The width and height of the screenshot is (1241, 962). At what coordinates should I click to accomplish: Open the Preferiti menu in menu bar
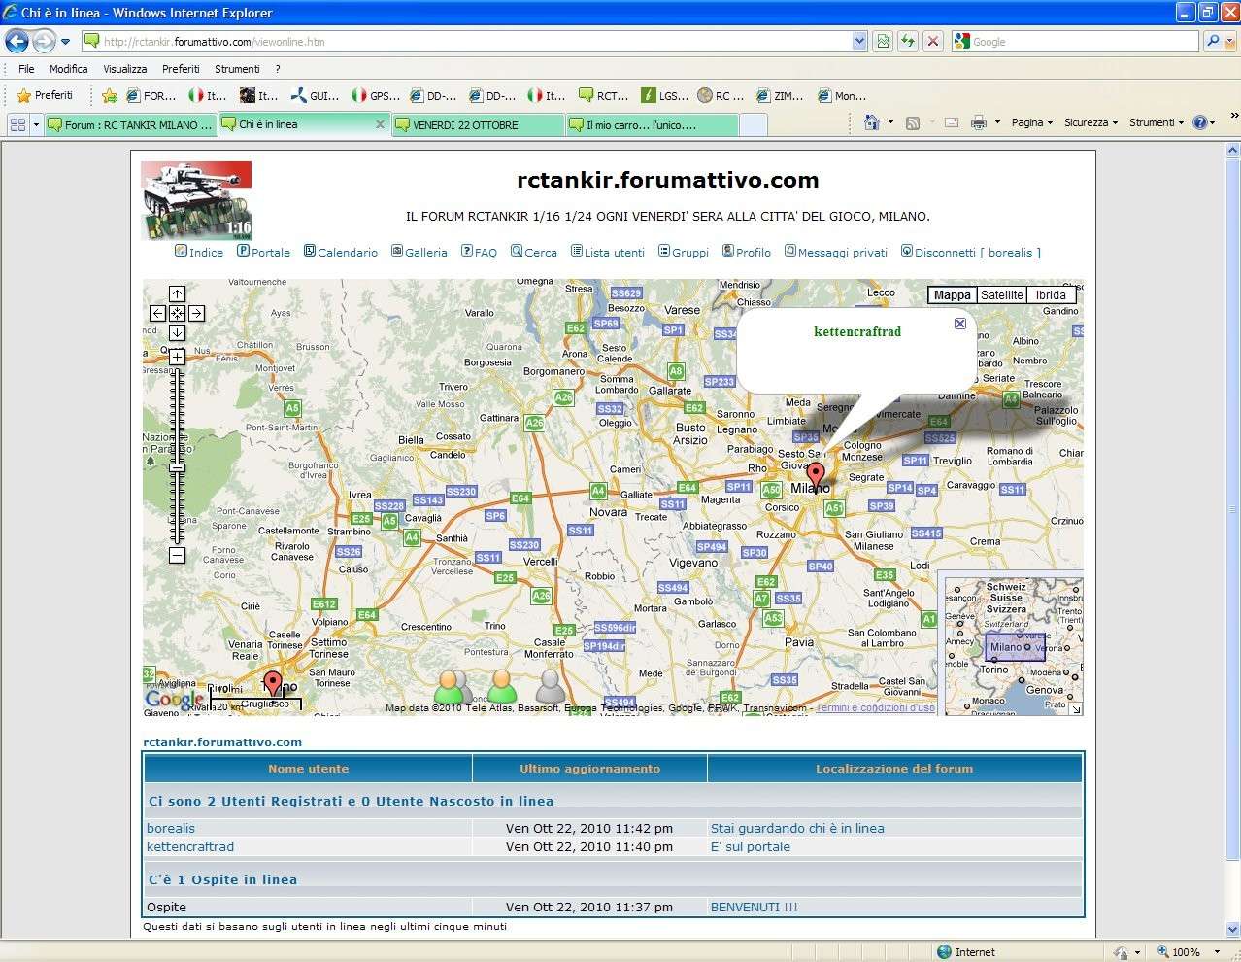[181, 69]
